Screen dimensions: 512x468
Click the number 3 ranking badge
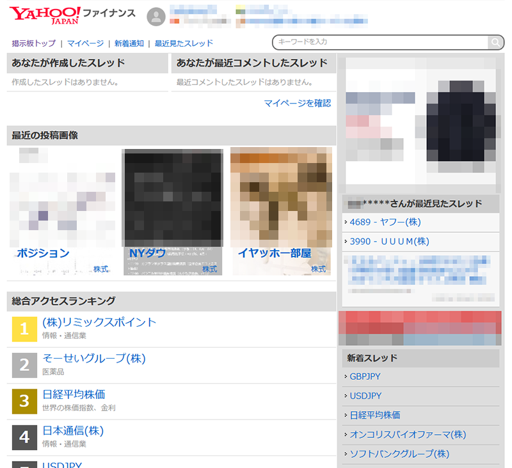(24, 402)
